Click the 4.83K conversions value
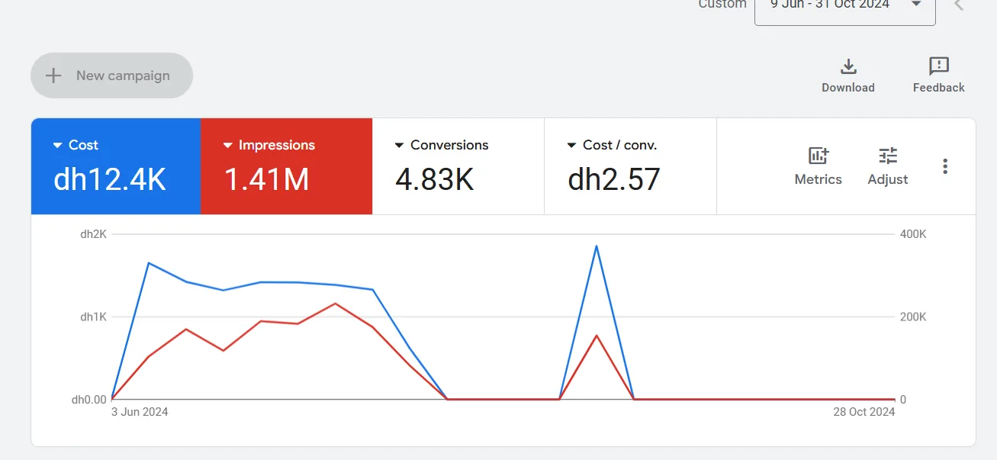997x460 pixels. pos(435,179)
